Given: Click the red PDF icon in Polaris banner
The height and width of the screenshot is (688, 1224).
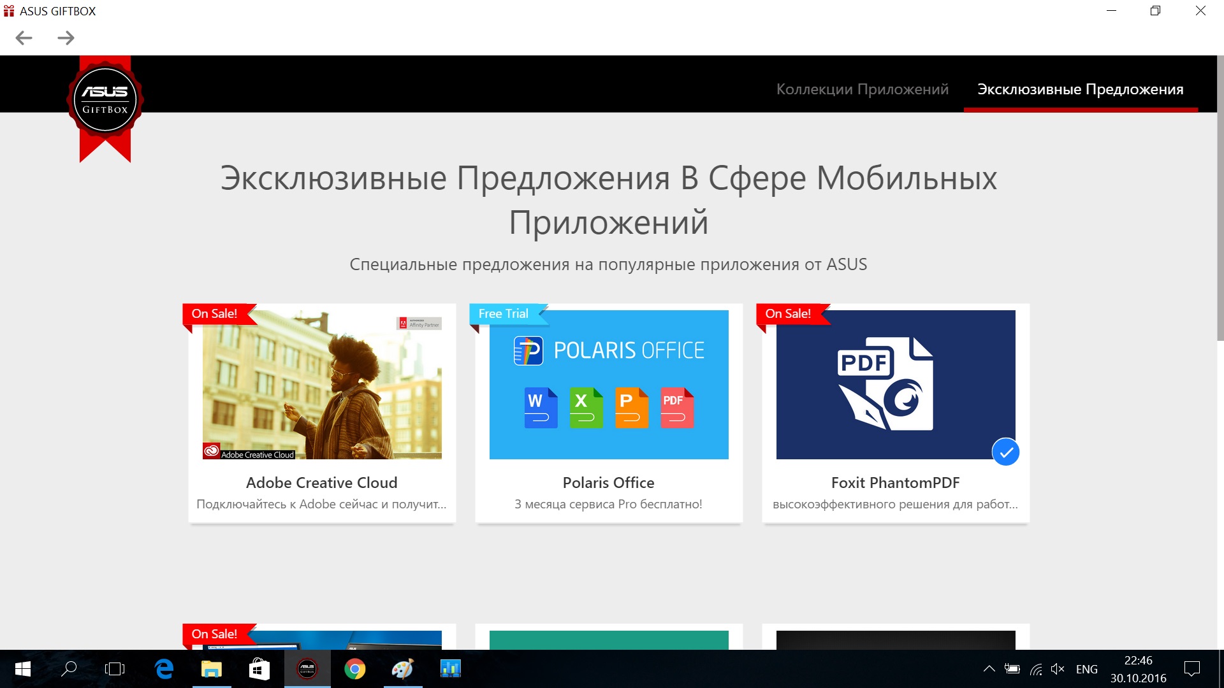Looking at the screenshot, I should tap(677, 408).
